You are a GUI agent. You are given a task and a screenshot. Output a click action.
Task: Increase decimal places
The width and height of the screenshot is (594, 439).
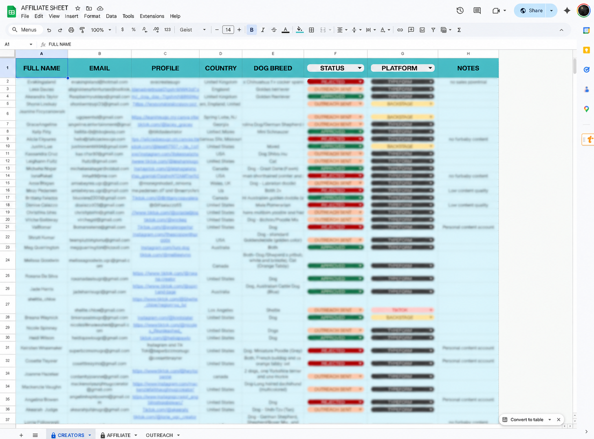156,30
